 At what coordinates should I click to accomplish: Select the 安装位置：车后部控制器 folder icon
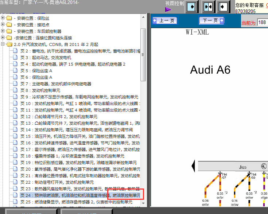pyautogui.click(x=9, y=31)
